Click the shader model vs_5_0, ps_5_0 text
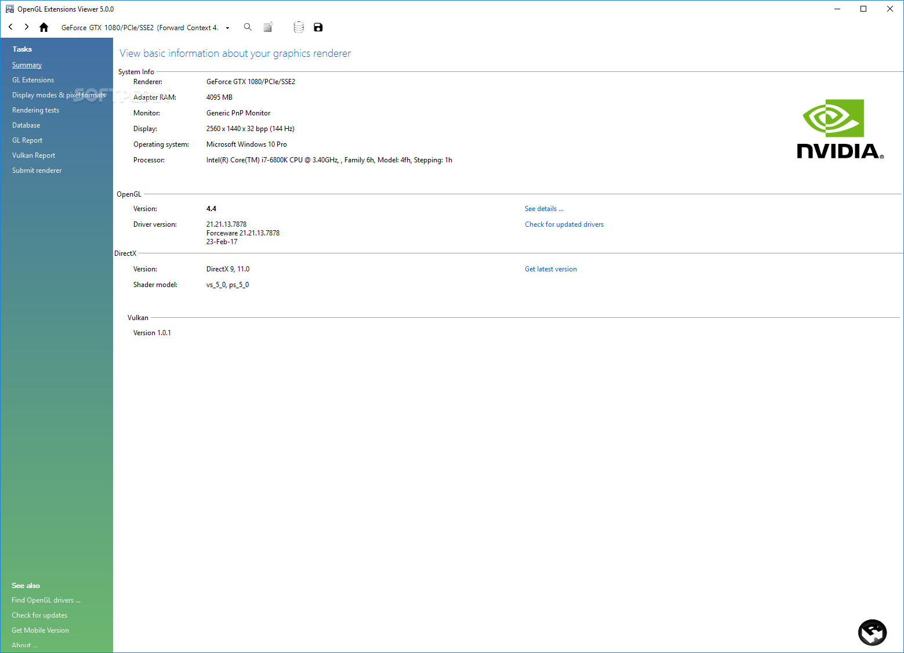Screen dimensions: 904x653 [x=228, y=285]
